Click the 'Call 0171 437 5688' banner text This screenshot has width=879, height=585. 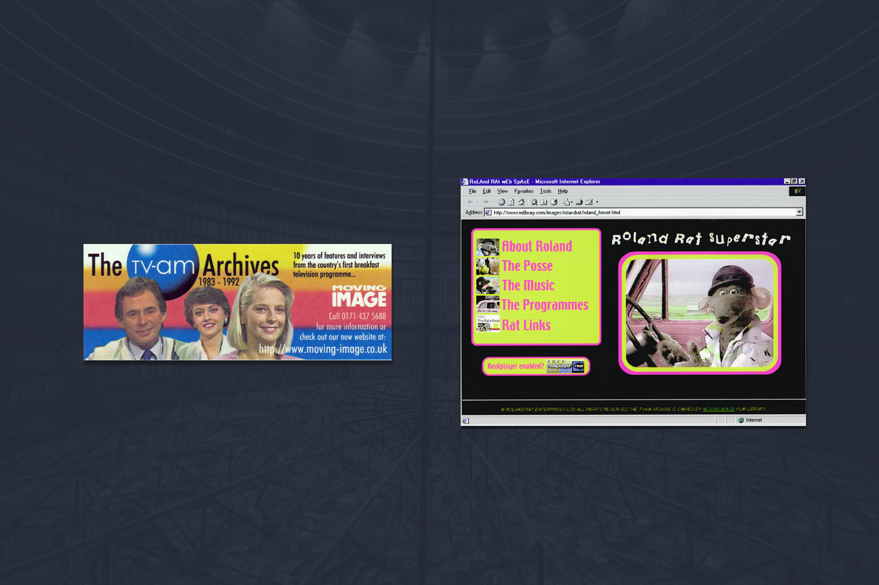click(357, 316)
